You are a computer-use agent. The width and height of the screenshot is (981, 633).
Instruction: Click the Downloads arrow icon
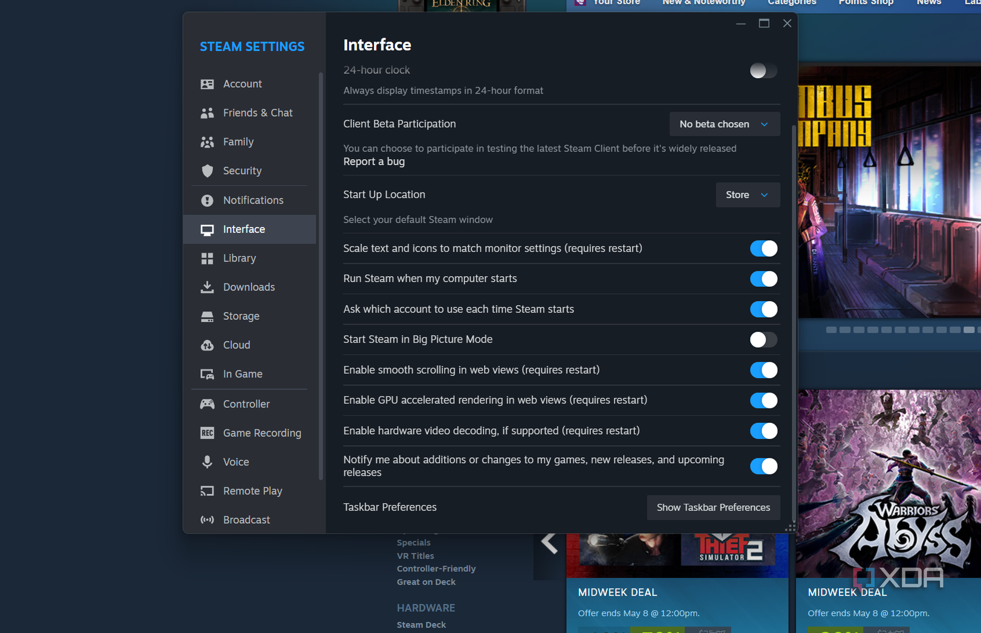point(207,287)
